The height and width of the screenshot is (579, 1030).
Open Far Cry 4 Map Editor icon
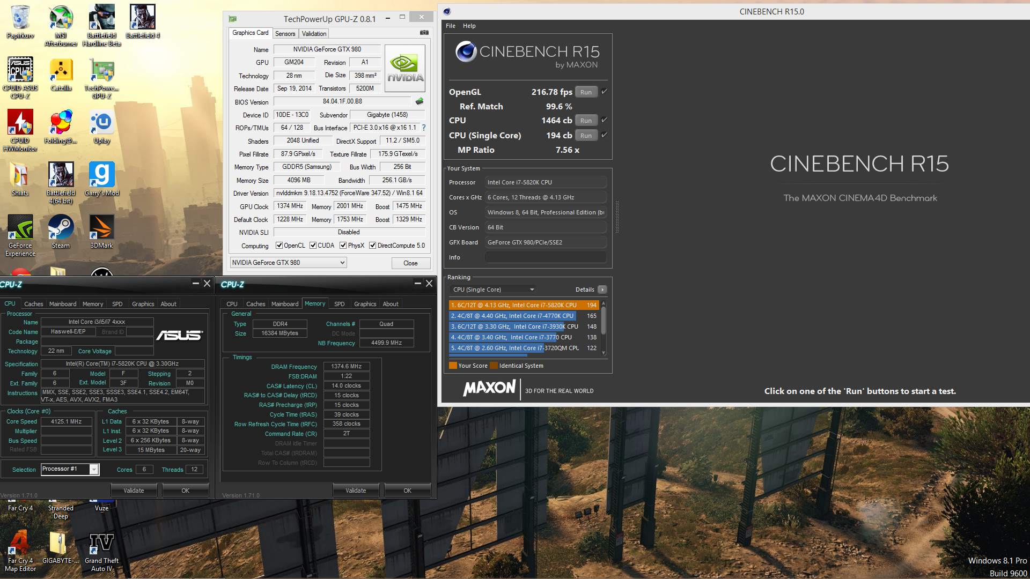click(x=20, y=551)
